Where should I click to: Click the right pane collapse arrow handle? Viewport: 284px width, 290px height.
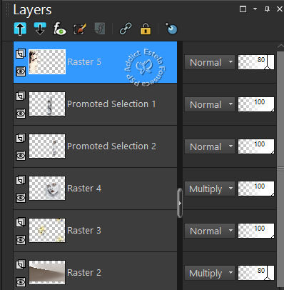pyautogui.click(x=180, y=203)
